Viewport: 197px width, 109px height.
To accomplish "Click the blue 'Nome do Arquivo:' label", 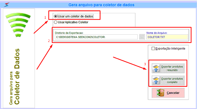I will point(157,33).
